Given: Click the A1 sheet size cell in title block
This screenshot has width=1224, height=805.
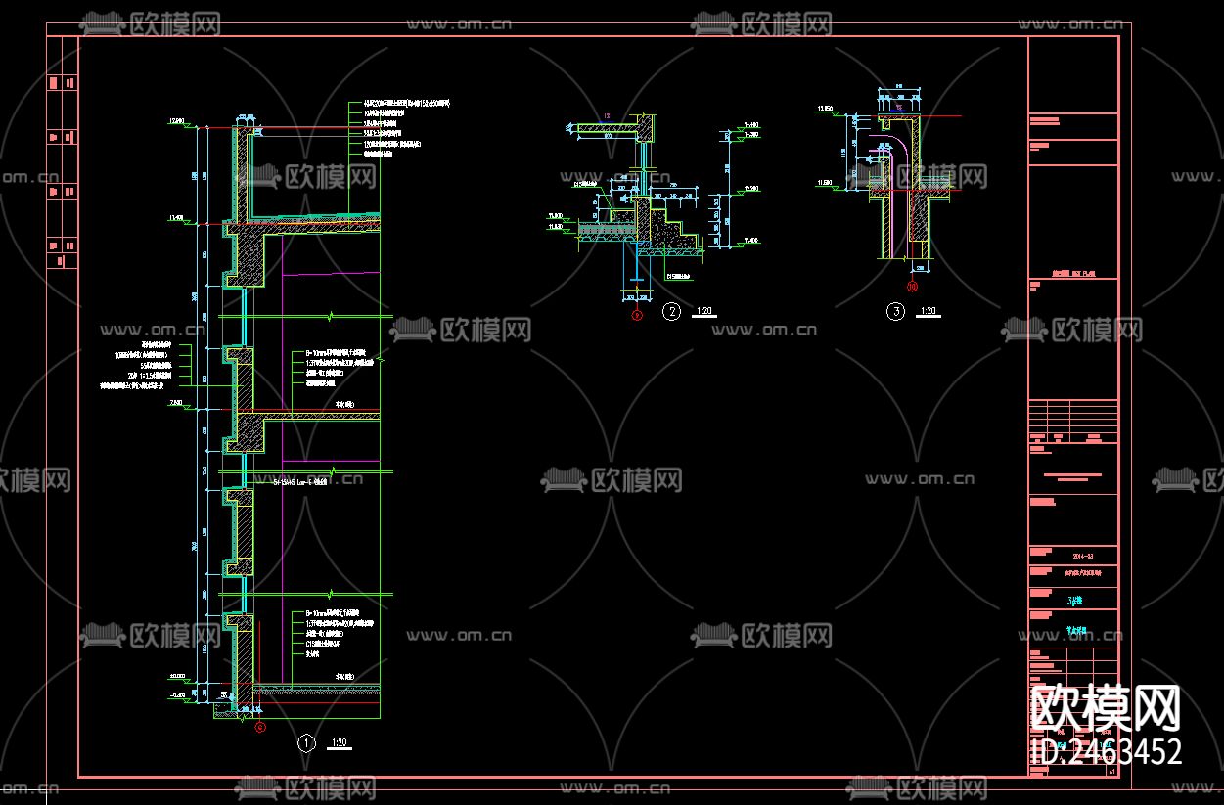Looking at the screenshot, I should pos(1111,770).
